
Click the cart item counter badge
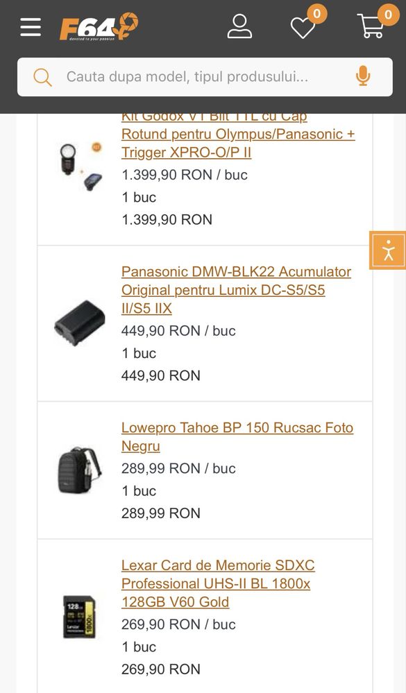389,15
